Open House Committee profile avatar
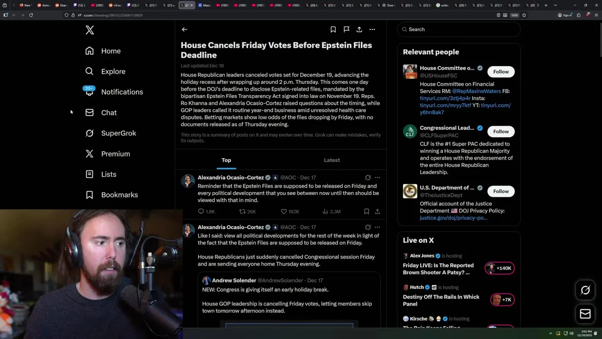 (410, 72)
